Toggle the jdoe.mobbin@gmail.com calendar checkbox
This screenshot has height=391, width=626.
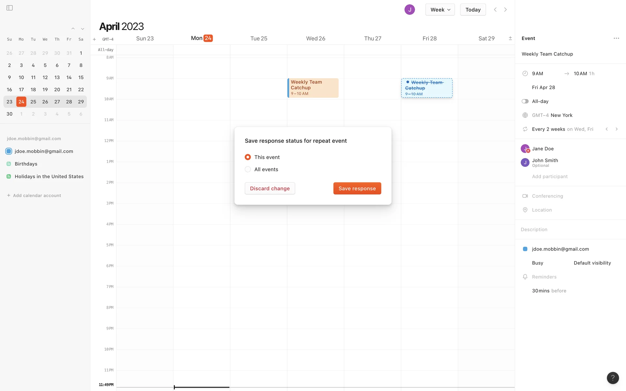point(9,151)
